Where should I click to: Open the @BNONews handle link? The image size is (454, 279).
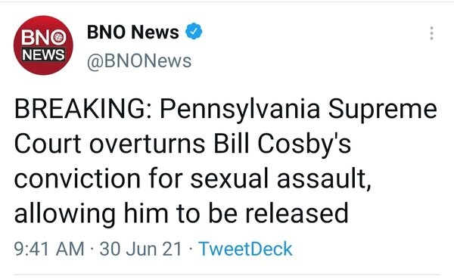coord(139,61)
